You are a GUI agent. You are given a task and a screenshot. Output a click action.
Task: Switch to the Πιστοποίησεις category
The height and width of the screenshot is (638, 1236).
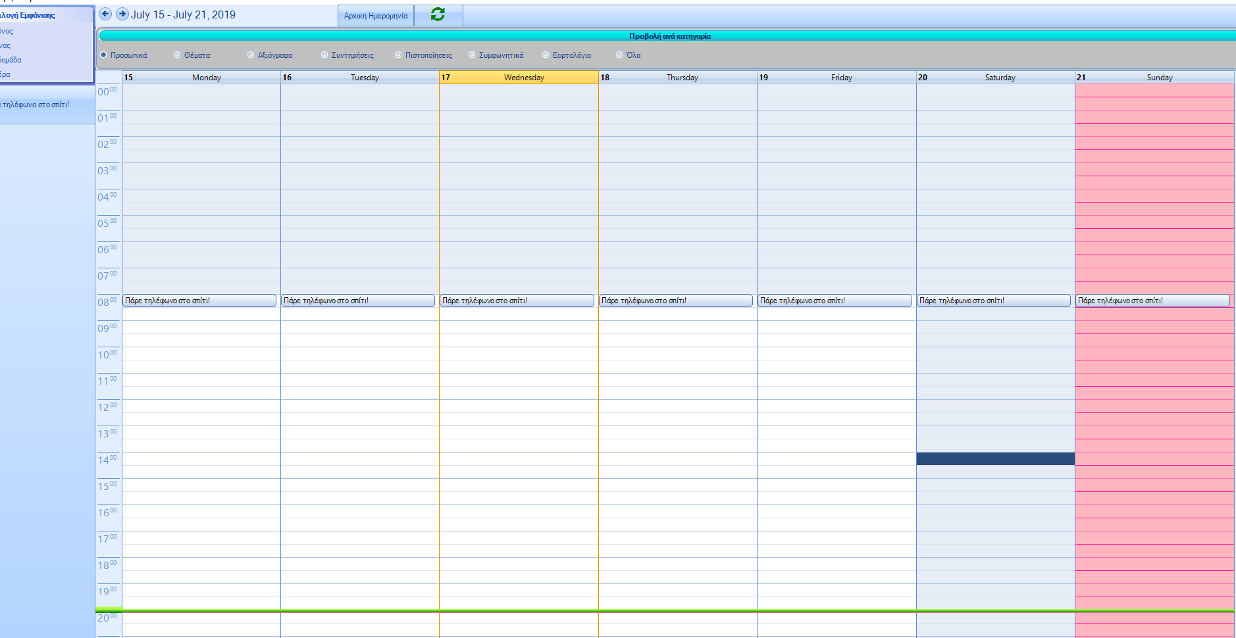399,55
